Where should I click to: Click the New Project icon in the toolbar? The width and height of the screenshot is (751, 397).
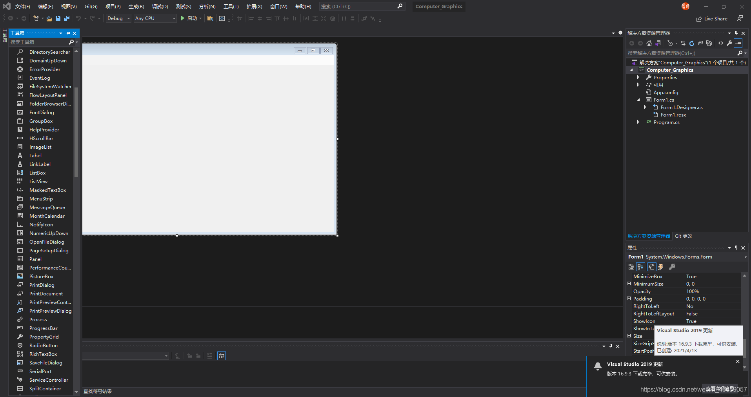[36, 18]
